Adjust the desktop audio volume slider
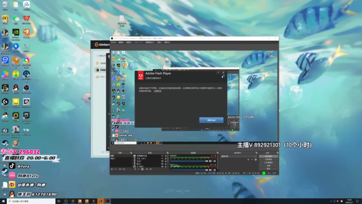The image size is (362, 204). pyautogui.click(x=189, y=161)
